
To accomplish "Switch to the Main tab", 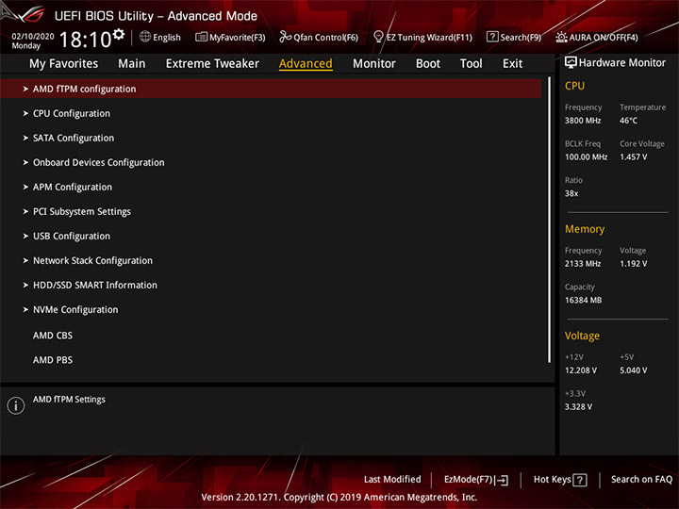I will pos(132,64).
